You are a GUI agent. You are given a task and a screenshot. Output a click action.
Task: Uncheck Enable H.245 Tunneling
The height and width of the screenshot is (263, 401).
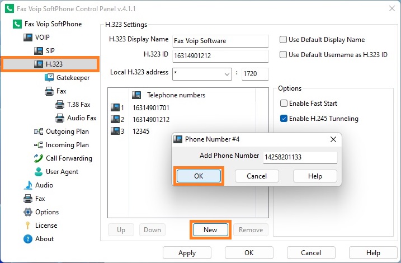[x=284, y=118]
